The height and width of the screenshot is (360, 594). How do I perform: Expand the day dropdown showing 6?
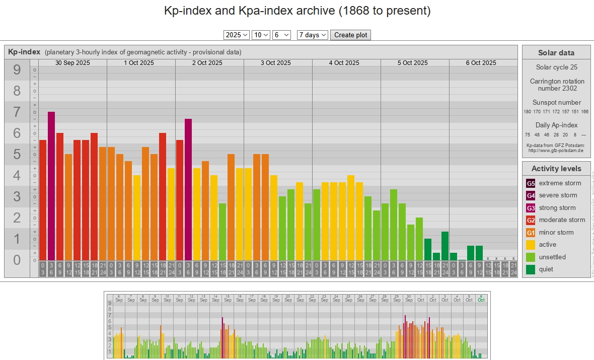(x=281, y=35)
